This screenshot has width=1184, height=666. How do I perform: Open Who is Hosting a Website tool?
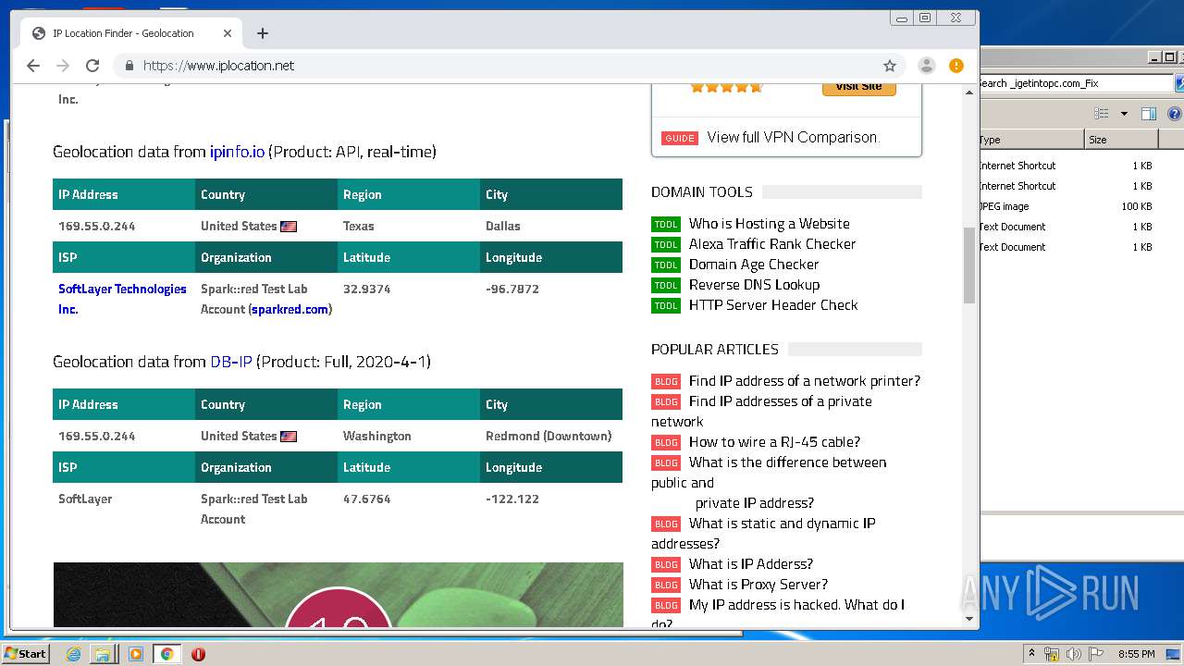(769, 224)
